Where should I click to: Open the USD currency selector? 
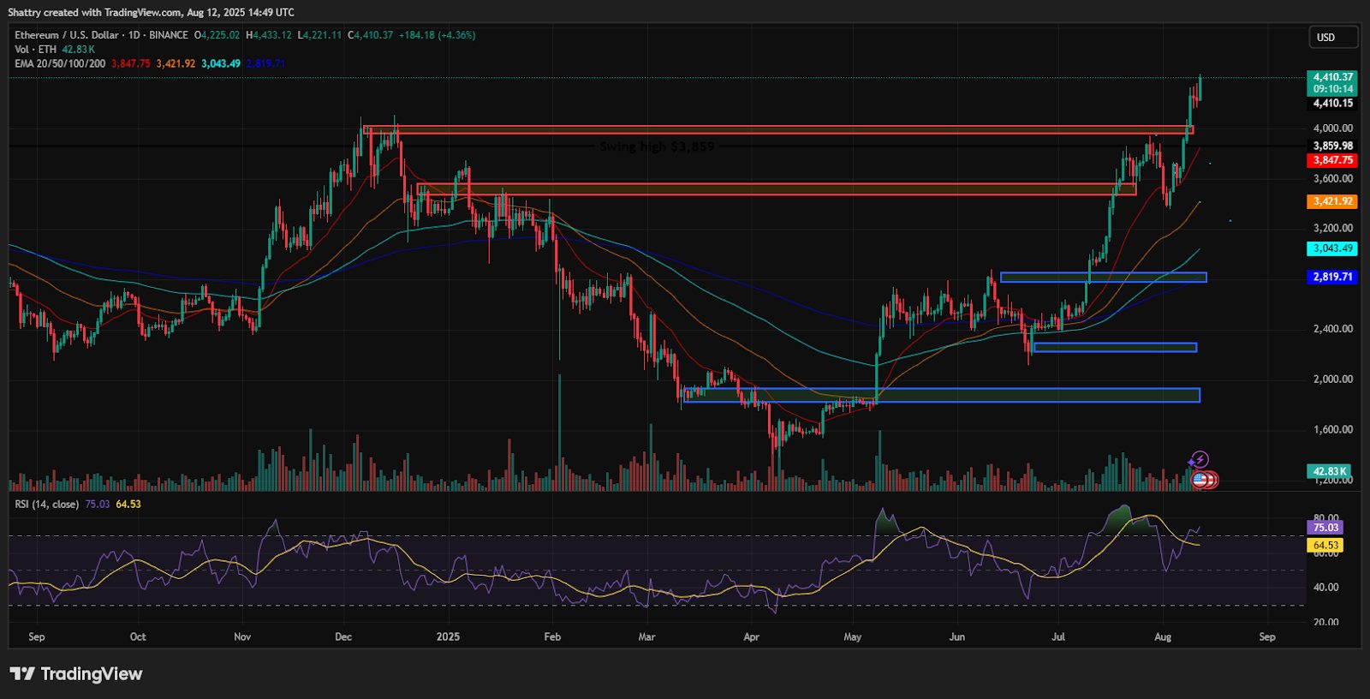(1332, 38)
